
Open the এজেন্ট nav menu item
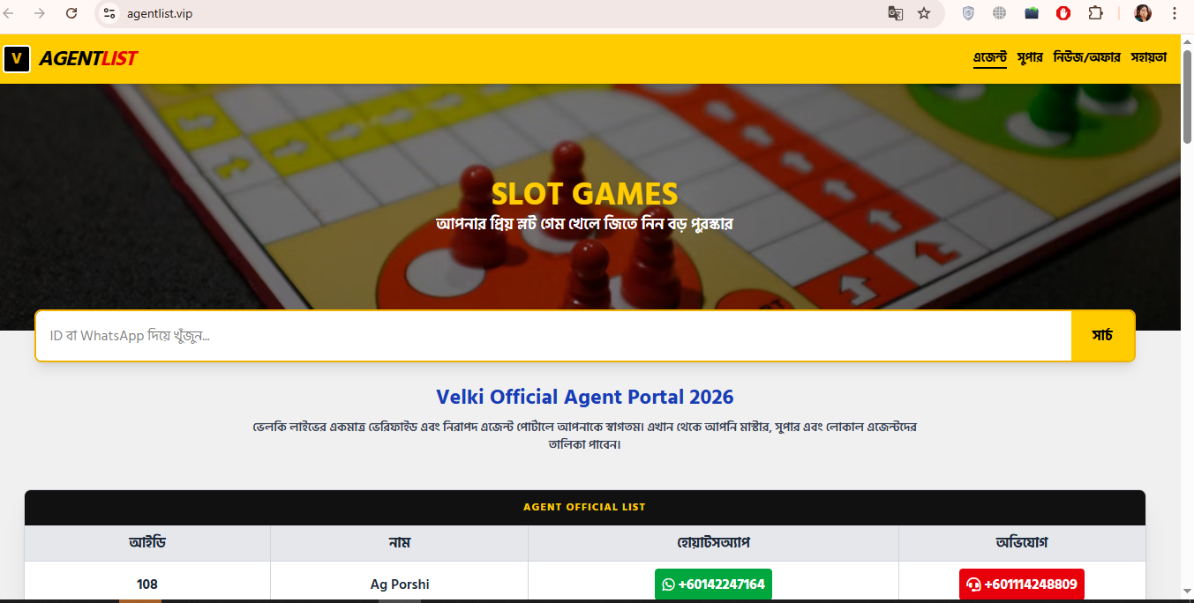coord(990,58)
